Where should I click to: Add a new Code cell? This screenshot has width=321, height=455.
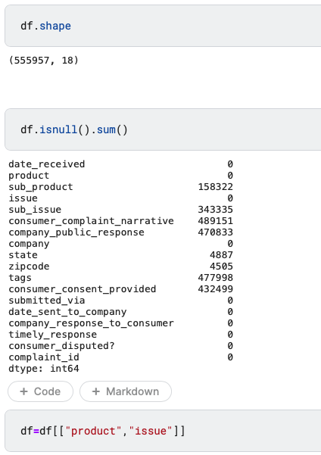(40, 391)
